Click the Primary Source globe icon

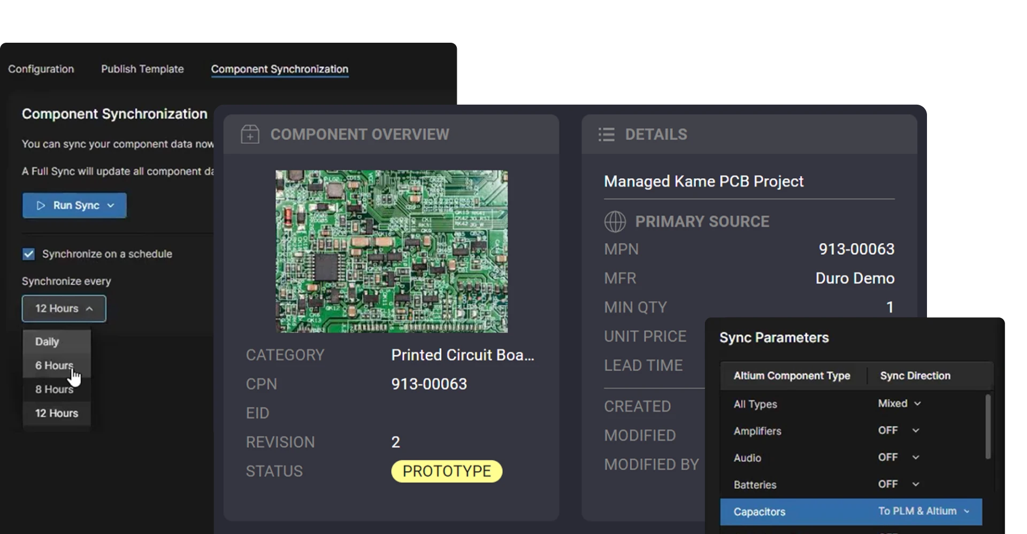click(x=615, y=222)
